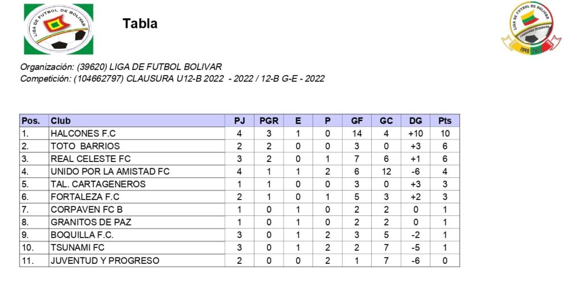Image resolution: width=582 pixels, height=299 pixels.
Task: Select TOTO BARRIOS in the club list
Action: (x=85, y=146)
